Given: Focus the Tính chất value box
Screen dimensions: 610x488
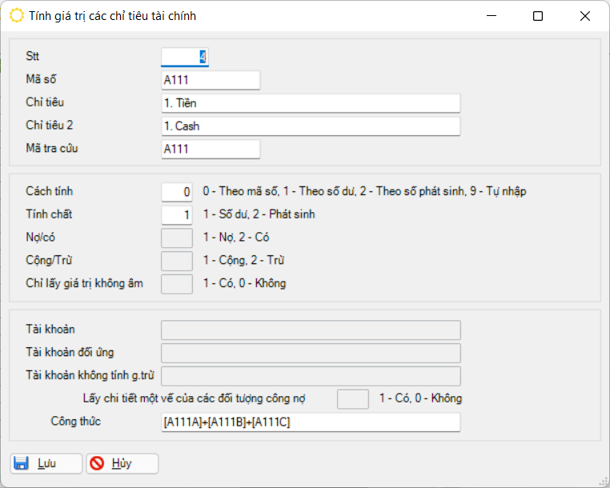Looking at the screenshot, I should coord(177,215).
